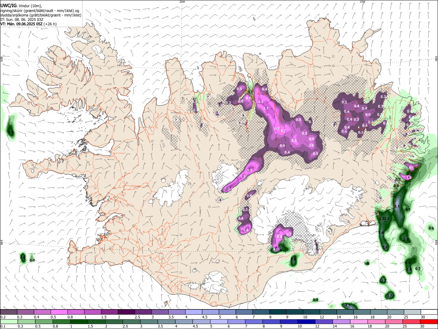Viewport: 438px width, 329px height.
Task: Click the 20W longitude label
Action: pyautogui.click(x=182, y=2)
